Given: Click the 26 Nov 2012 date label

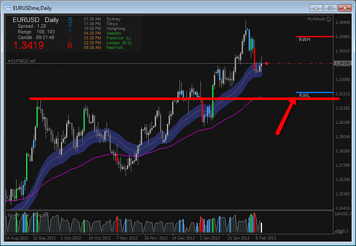Looking at the screenshot, I should point(156,238).
